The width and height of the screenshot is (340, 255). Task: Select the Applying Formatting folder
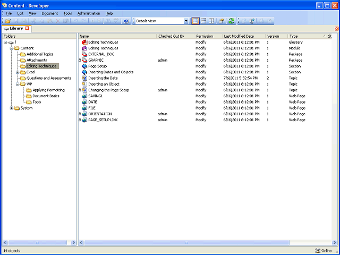click(x=48, y=90)
